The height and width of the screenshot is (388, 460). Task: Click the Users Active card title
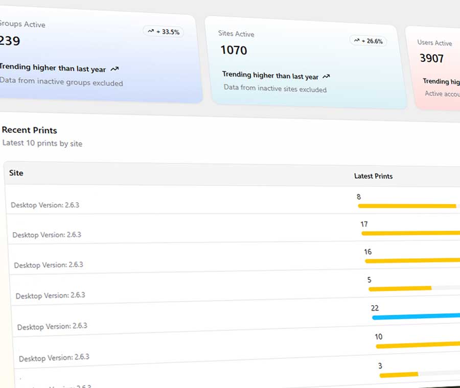tap(434, 43)
